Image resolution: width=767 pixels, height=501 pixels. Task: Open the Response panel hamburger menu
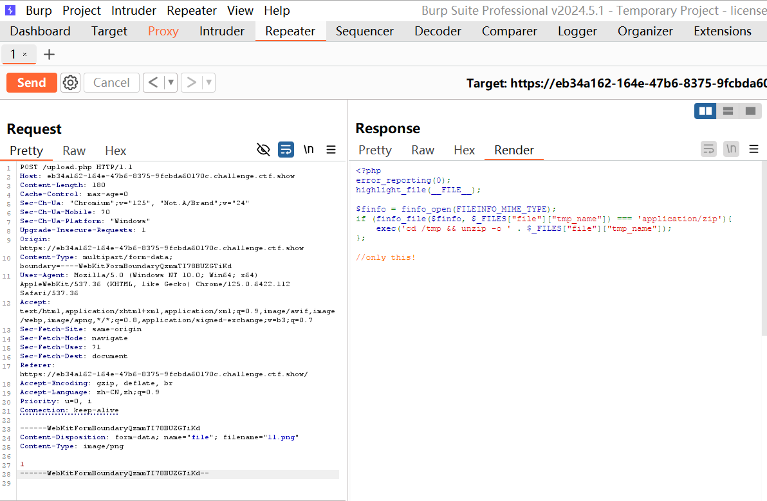pos(753,149)
